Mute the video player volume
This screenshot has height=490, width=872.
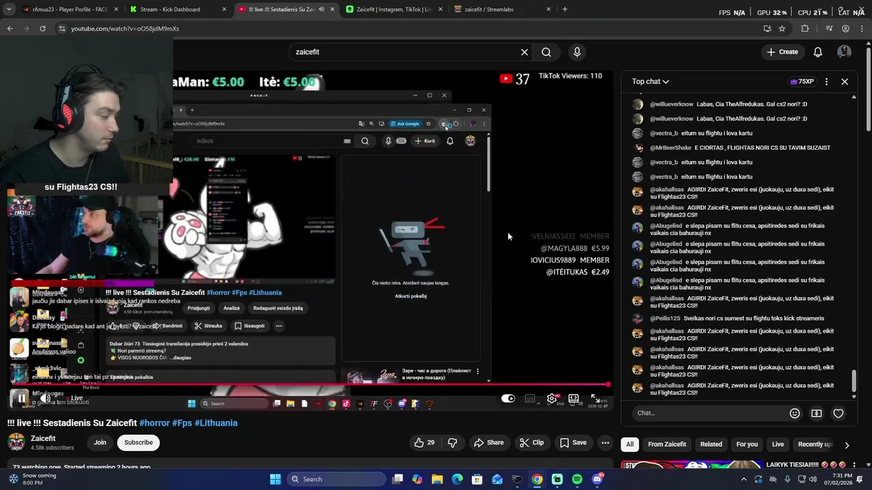click(46, 398)
